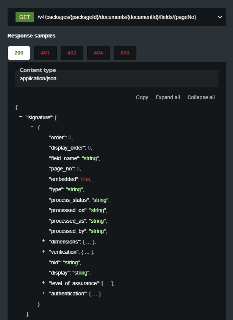Expand the "verification" object
The height and width of the screenshot is (320, 233).
tap(44, 251)
